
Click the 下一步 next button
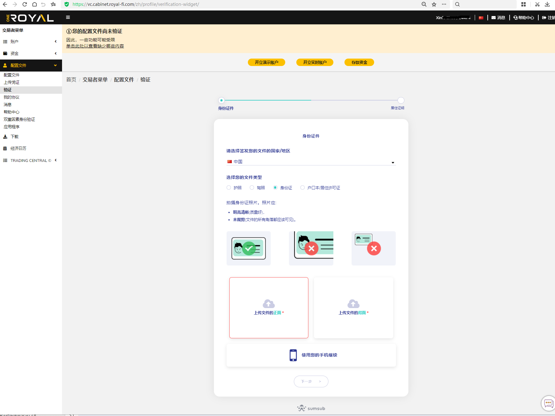click(x=311, y=381)
